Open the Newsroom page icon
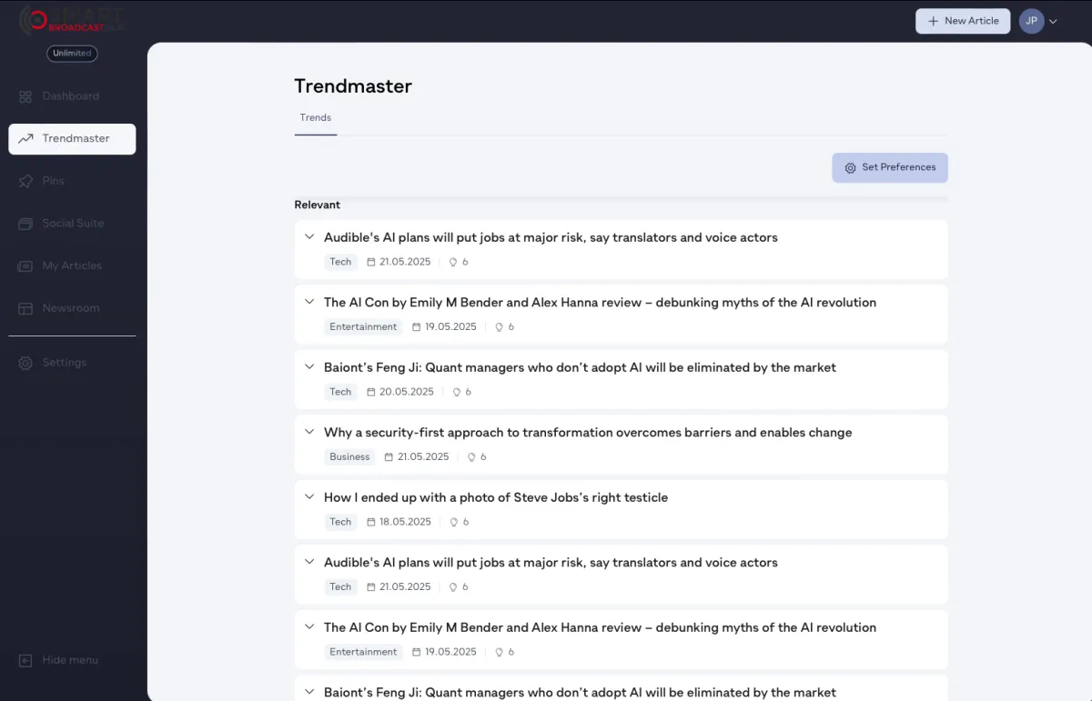 pos(25,308)
